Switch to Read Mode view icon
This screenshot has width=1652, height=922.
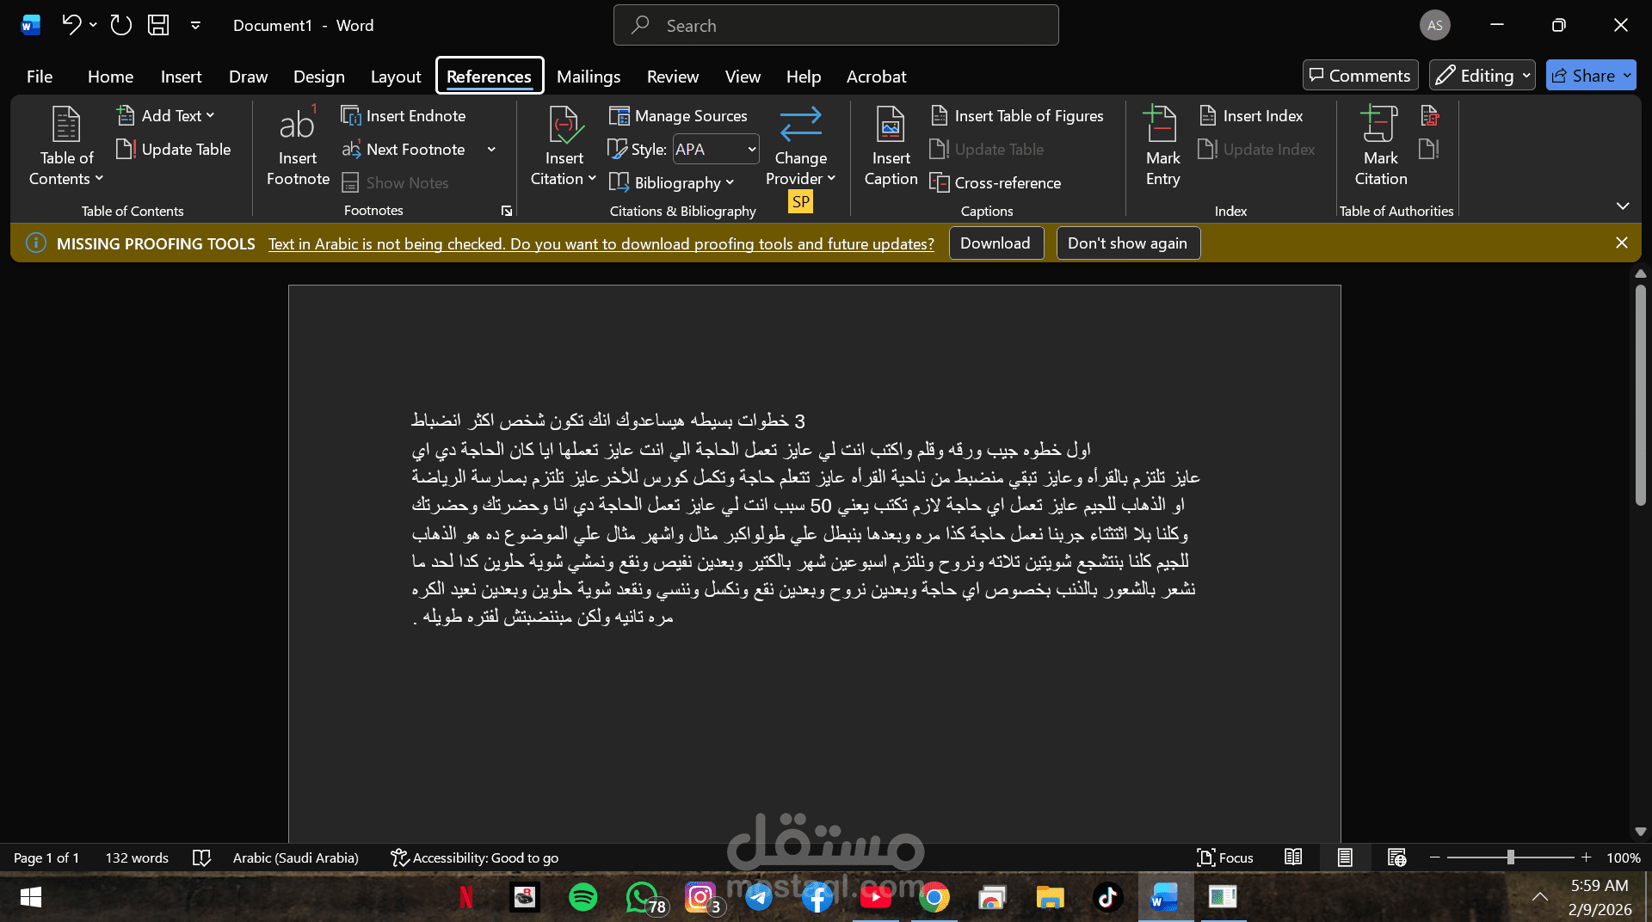[1293, 857]
